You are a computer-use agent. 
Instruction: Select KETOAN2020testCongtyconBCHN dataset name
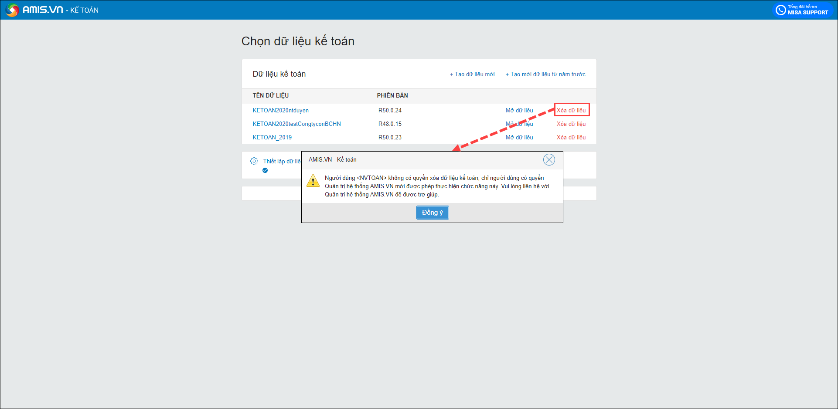tap(296, 124)
